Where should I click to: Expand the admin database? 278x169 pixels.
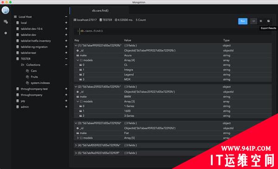click(x=66, y=107)
